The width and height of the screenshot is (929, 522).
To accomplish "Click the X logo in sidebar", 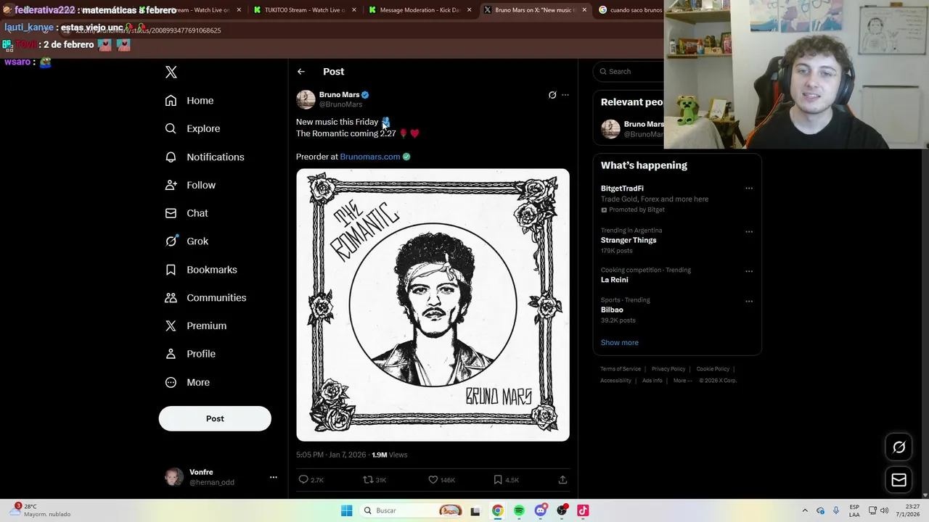I will coord(171,72).
